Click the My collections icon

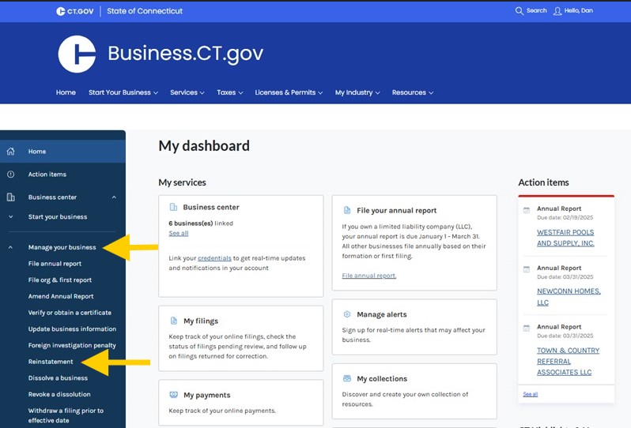click(x=347, y=378)
